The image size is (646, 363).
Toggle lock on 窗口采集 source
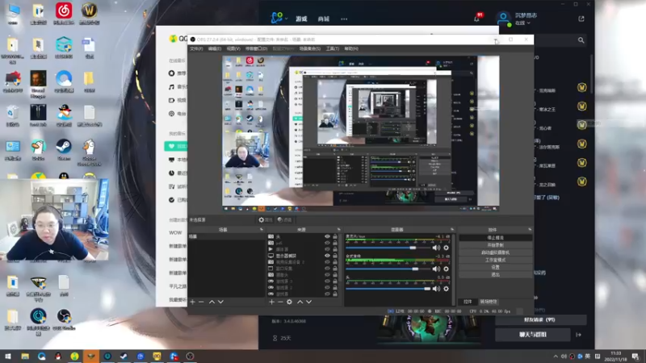(x=335, y=269)
